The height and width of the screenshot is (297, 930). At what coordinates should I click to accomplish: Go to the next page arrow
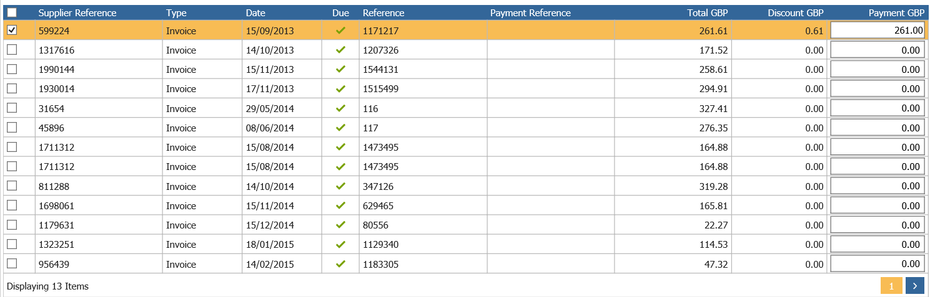point(914,286)
